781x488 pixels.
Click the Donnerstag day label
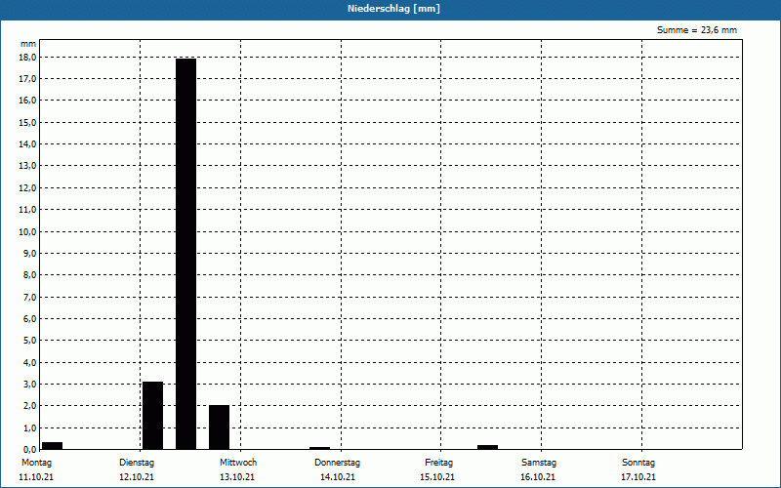[x=337, y=463]
